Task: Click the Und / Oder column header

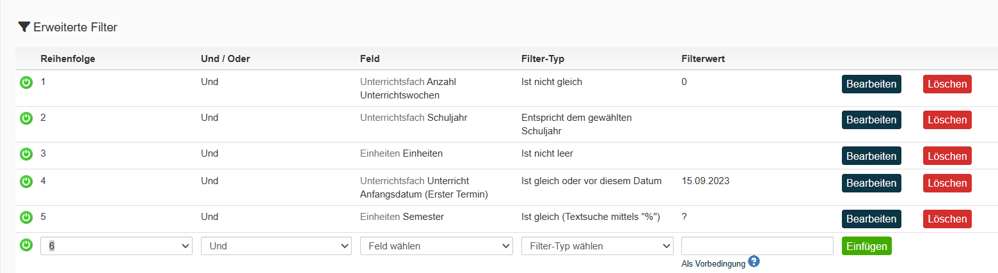Action: [225, 59]
